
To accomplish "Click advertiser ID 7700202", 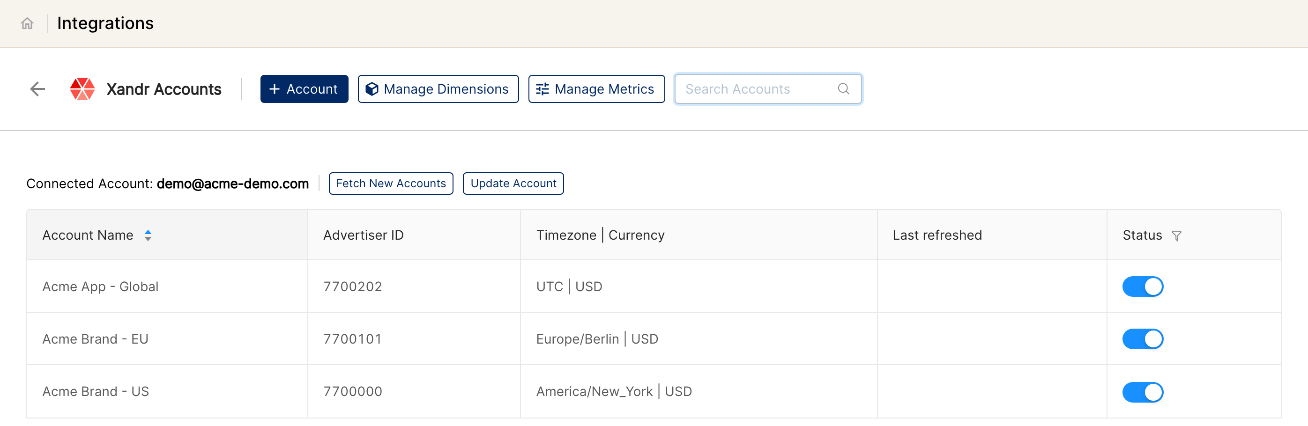I will pyautogui.click(x=353, y=286).
